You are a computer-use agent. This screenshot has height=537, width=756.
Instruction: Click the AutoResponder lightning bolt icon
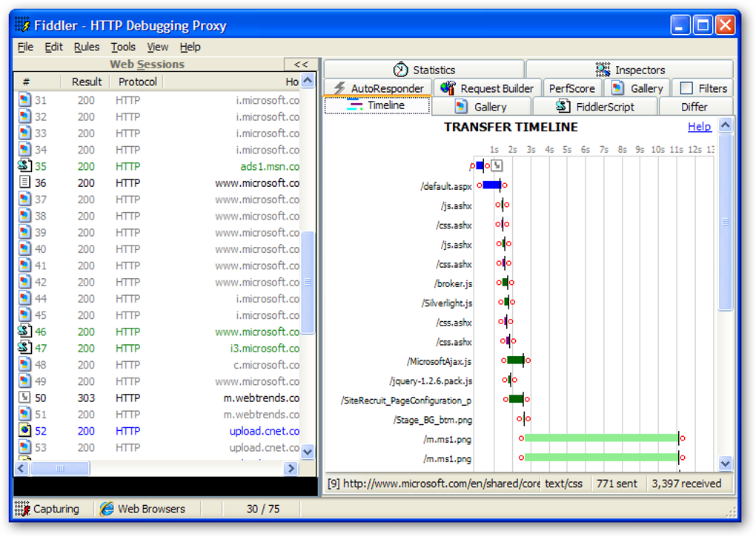pyautogui.click(x=339, y=87)
